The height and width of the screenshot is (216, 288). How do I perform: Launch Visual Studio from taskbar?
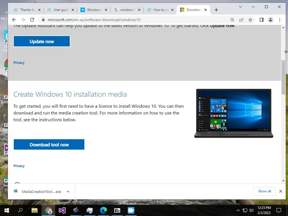tap(62, 210)
